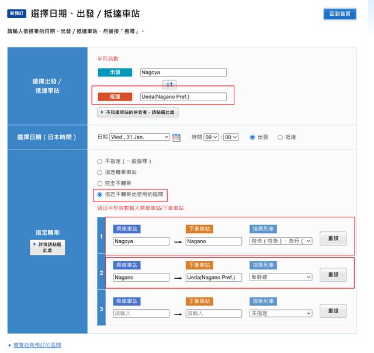Expand section 3 未指定 train dropdown
374x353 pixels.
(281, 313)
